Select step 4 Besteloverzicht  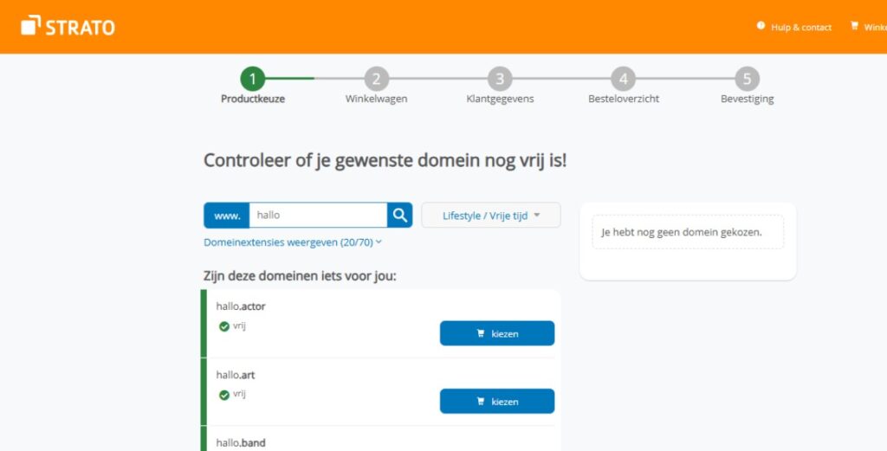coord(623,80)
